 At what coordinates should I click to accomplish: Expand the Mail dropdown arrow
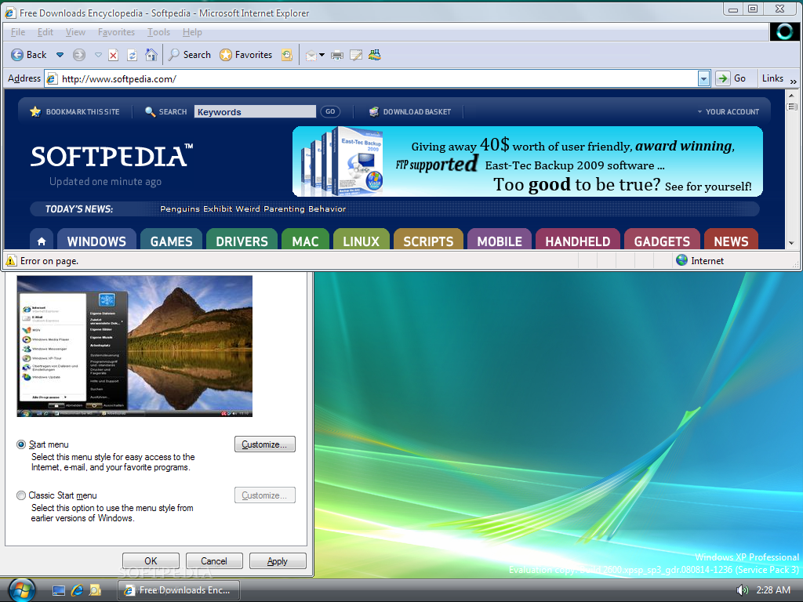tap(322, 55)
